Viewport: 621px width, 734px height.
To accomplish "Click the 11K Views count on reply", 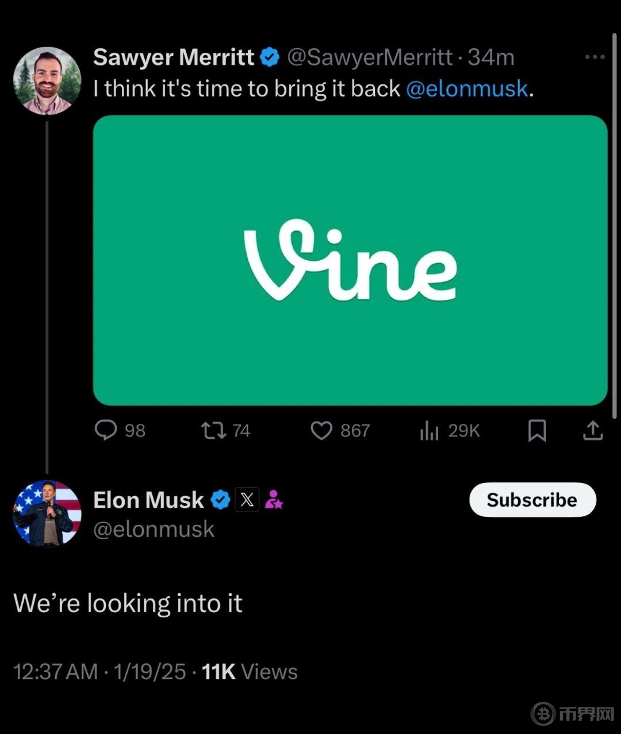I will pyautogui.click(x=250, y=671).
